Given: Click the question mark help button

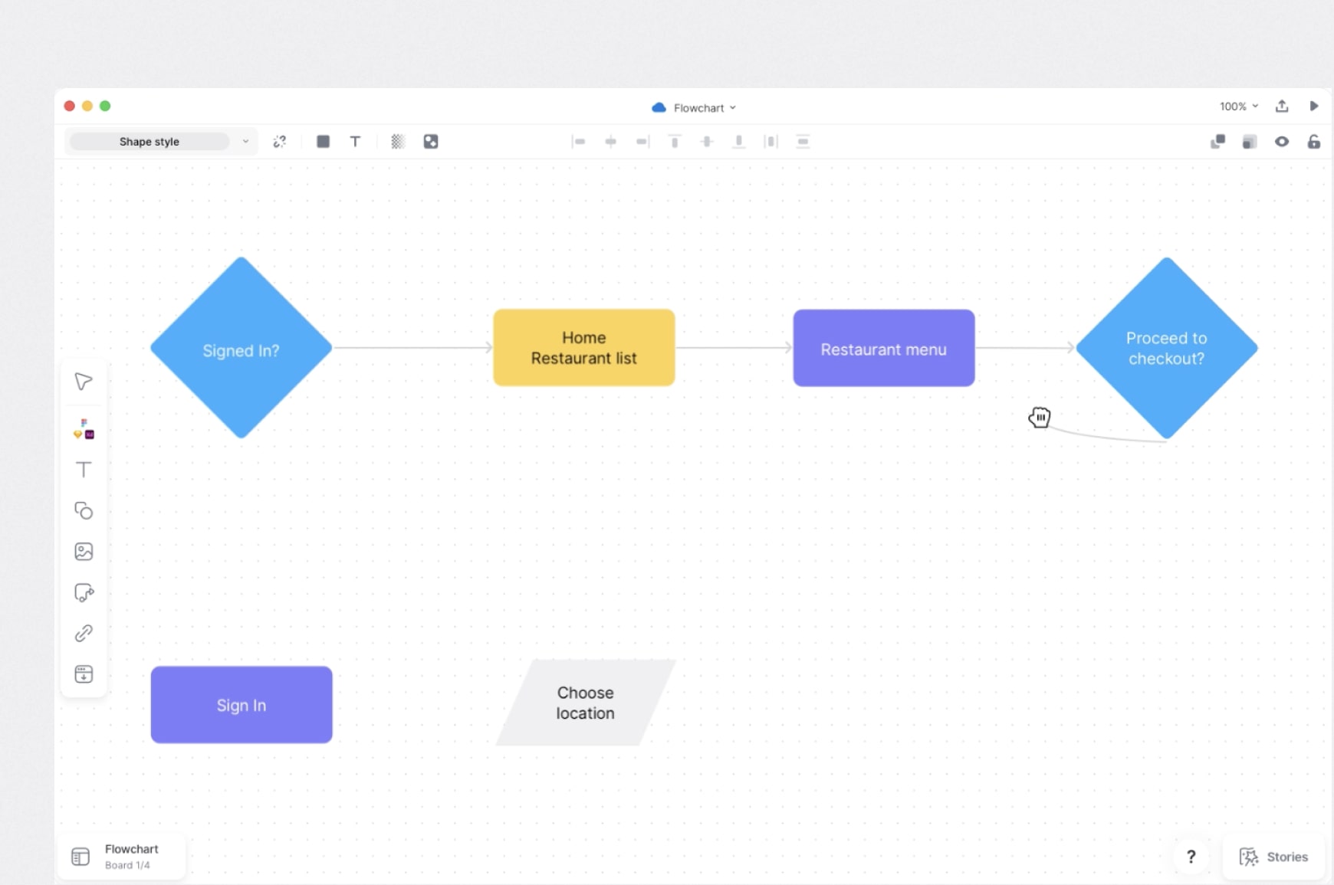Looking at the screenshot, I should pyautogui.click(x=1191, y=857).
